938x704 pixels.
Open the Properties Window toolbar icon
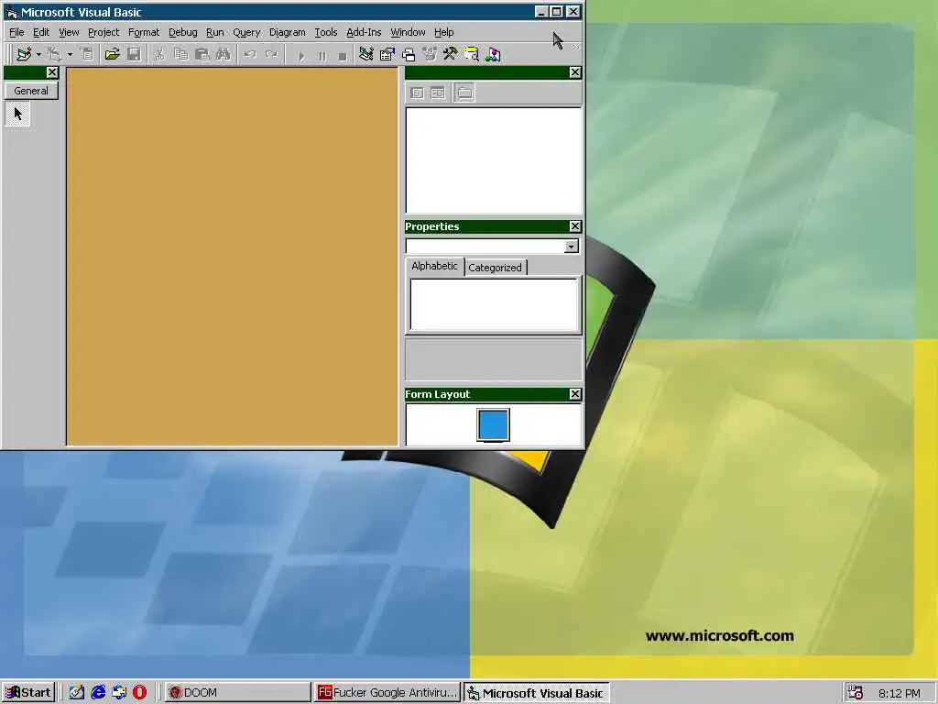(387, 54)
